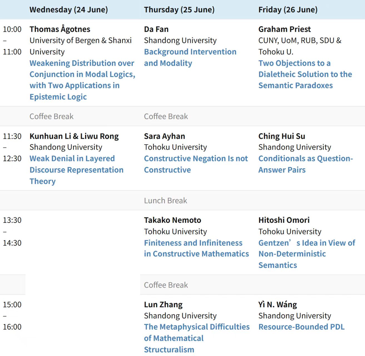Open Background Intervention and Modality link
Image resolution: width=365 pixels, height=356 pixels.
point(190,57)
